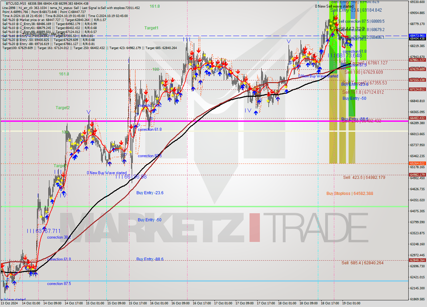The image size is (427, 307).
Task: Click the 67861.127 red price tag
Action: 417,60
